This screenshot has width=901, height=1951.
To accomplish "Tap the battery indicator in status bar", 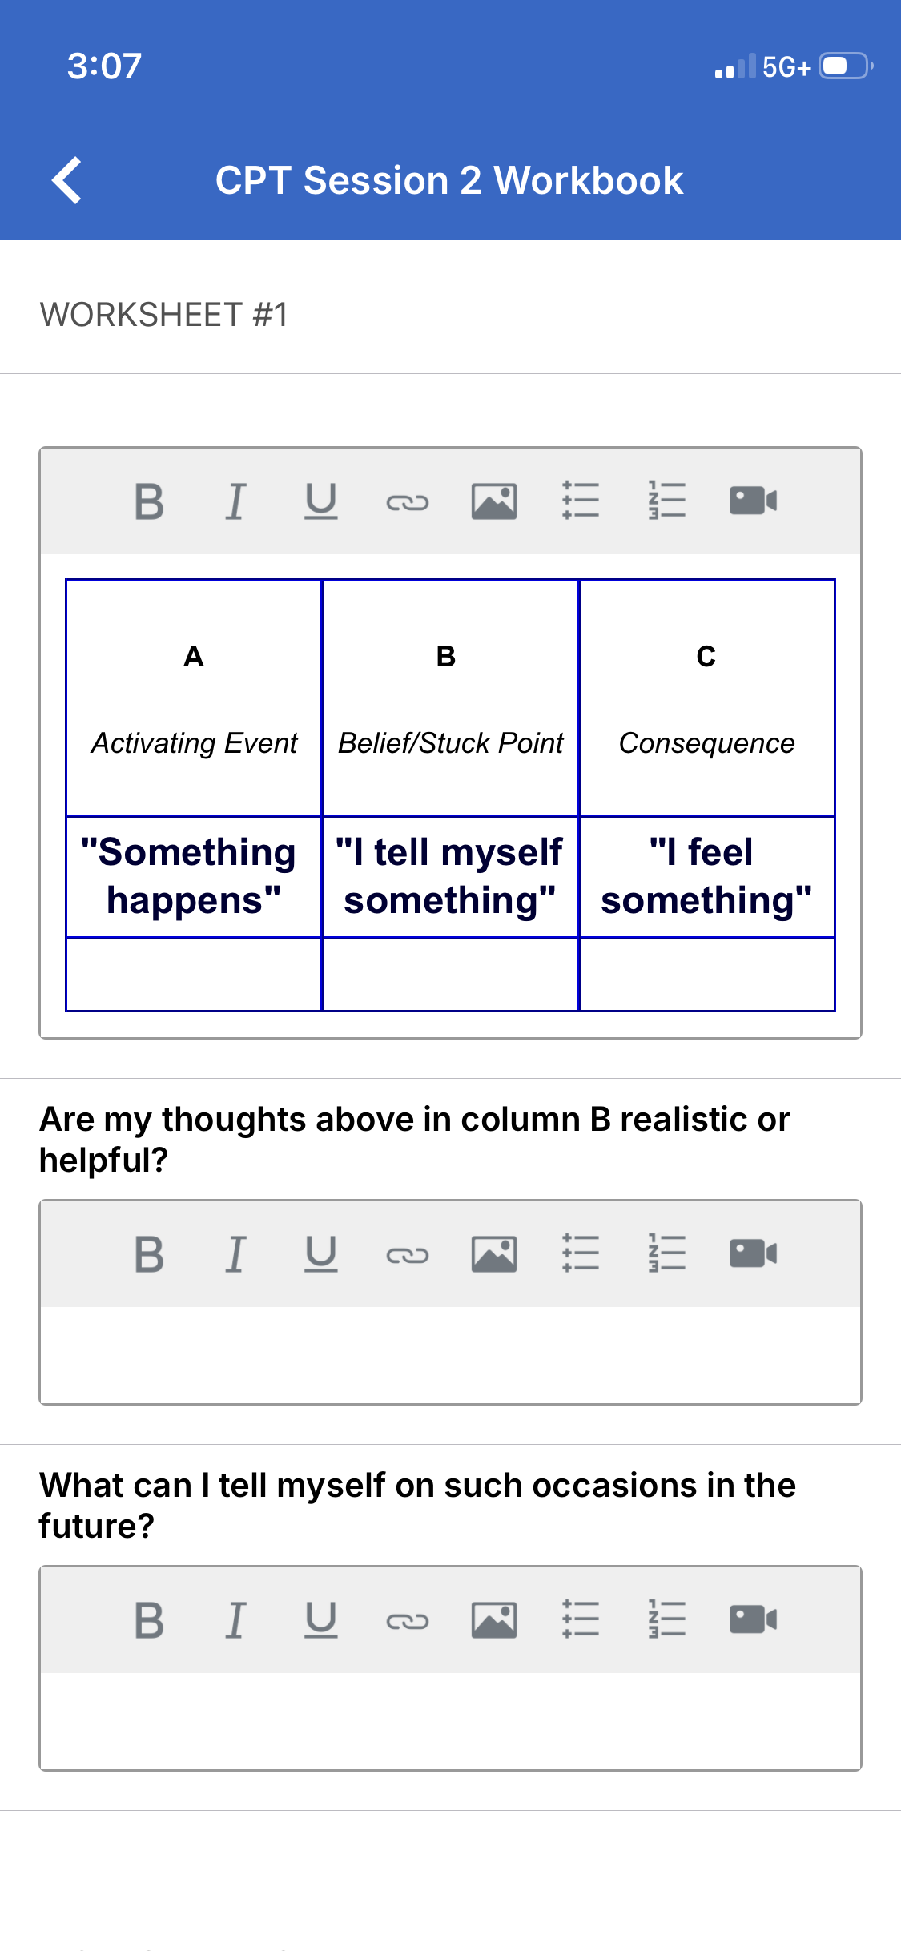I will (x=846, y=66).
